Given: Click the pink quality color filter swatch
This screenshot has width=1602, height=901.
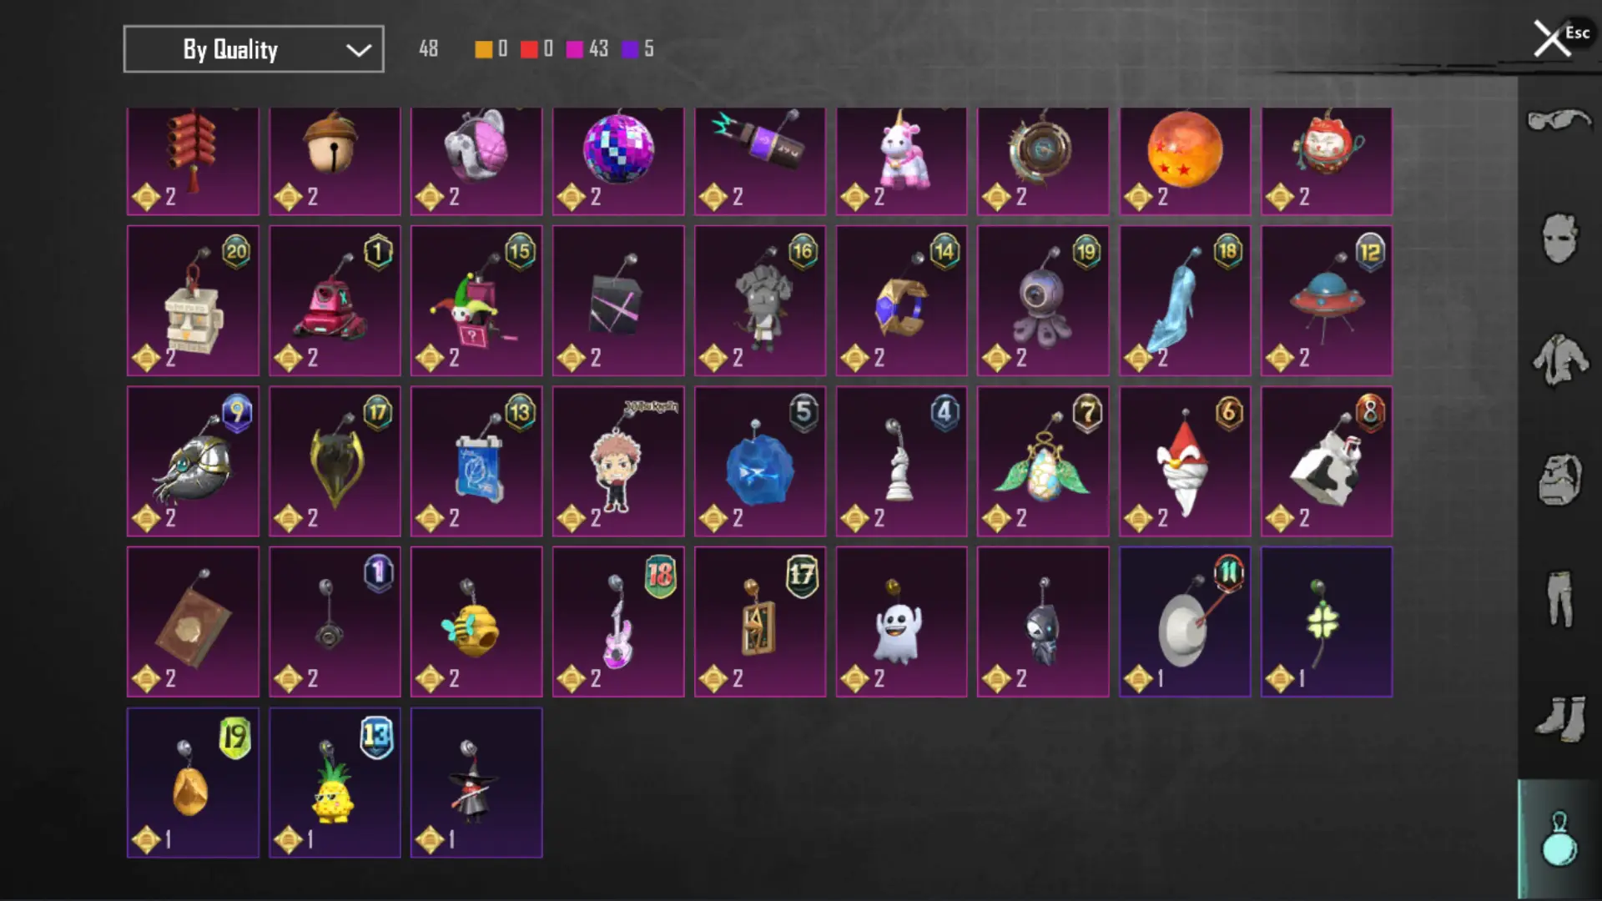Looking at the screenshot, I should [x=575, y=49].
